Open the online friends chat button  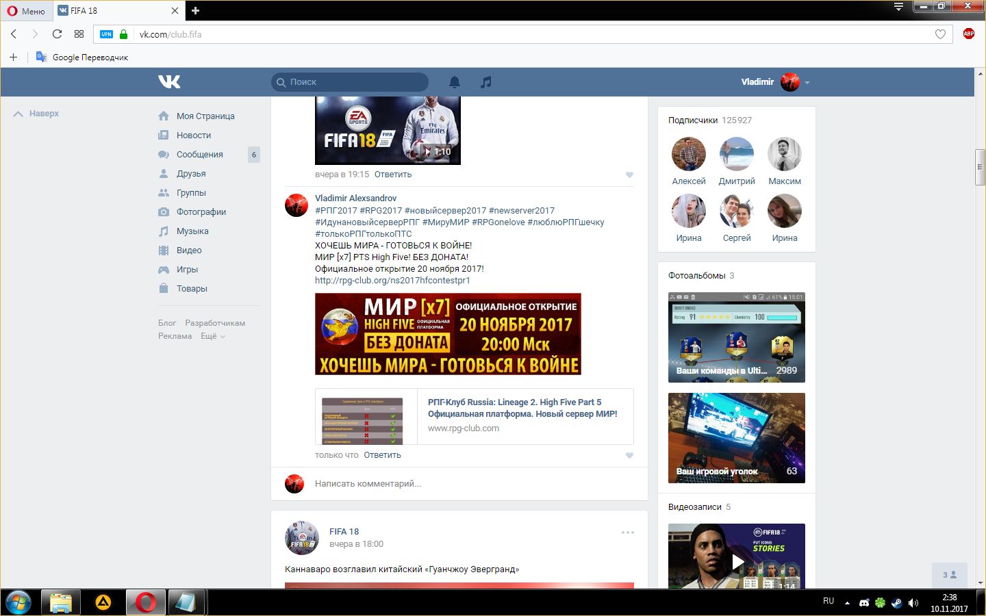[x=950, y=575]
